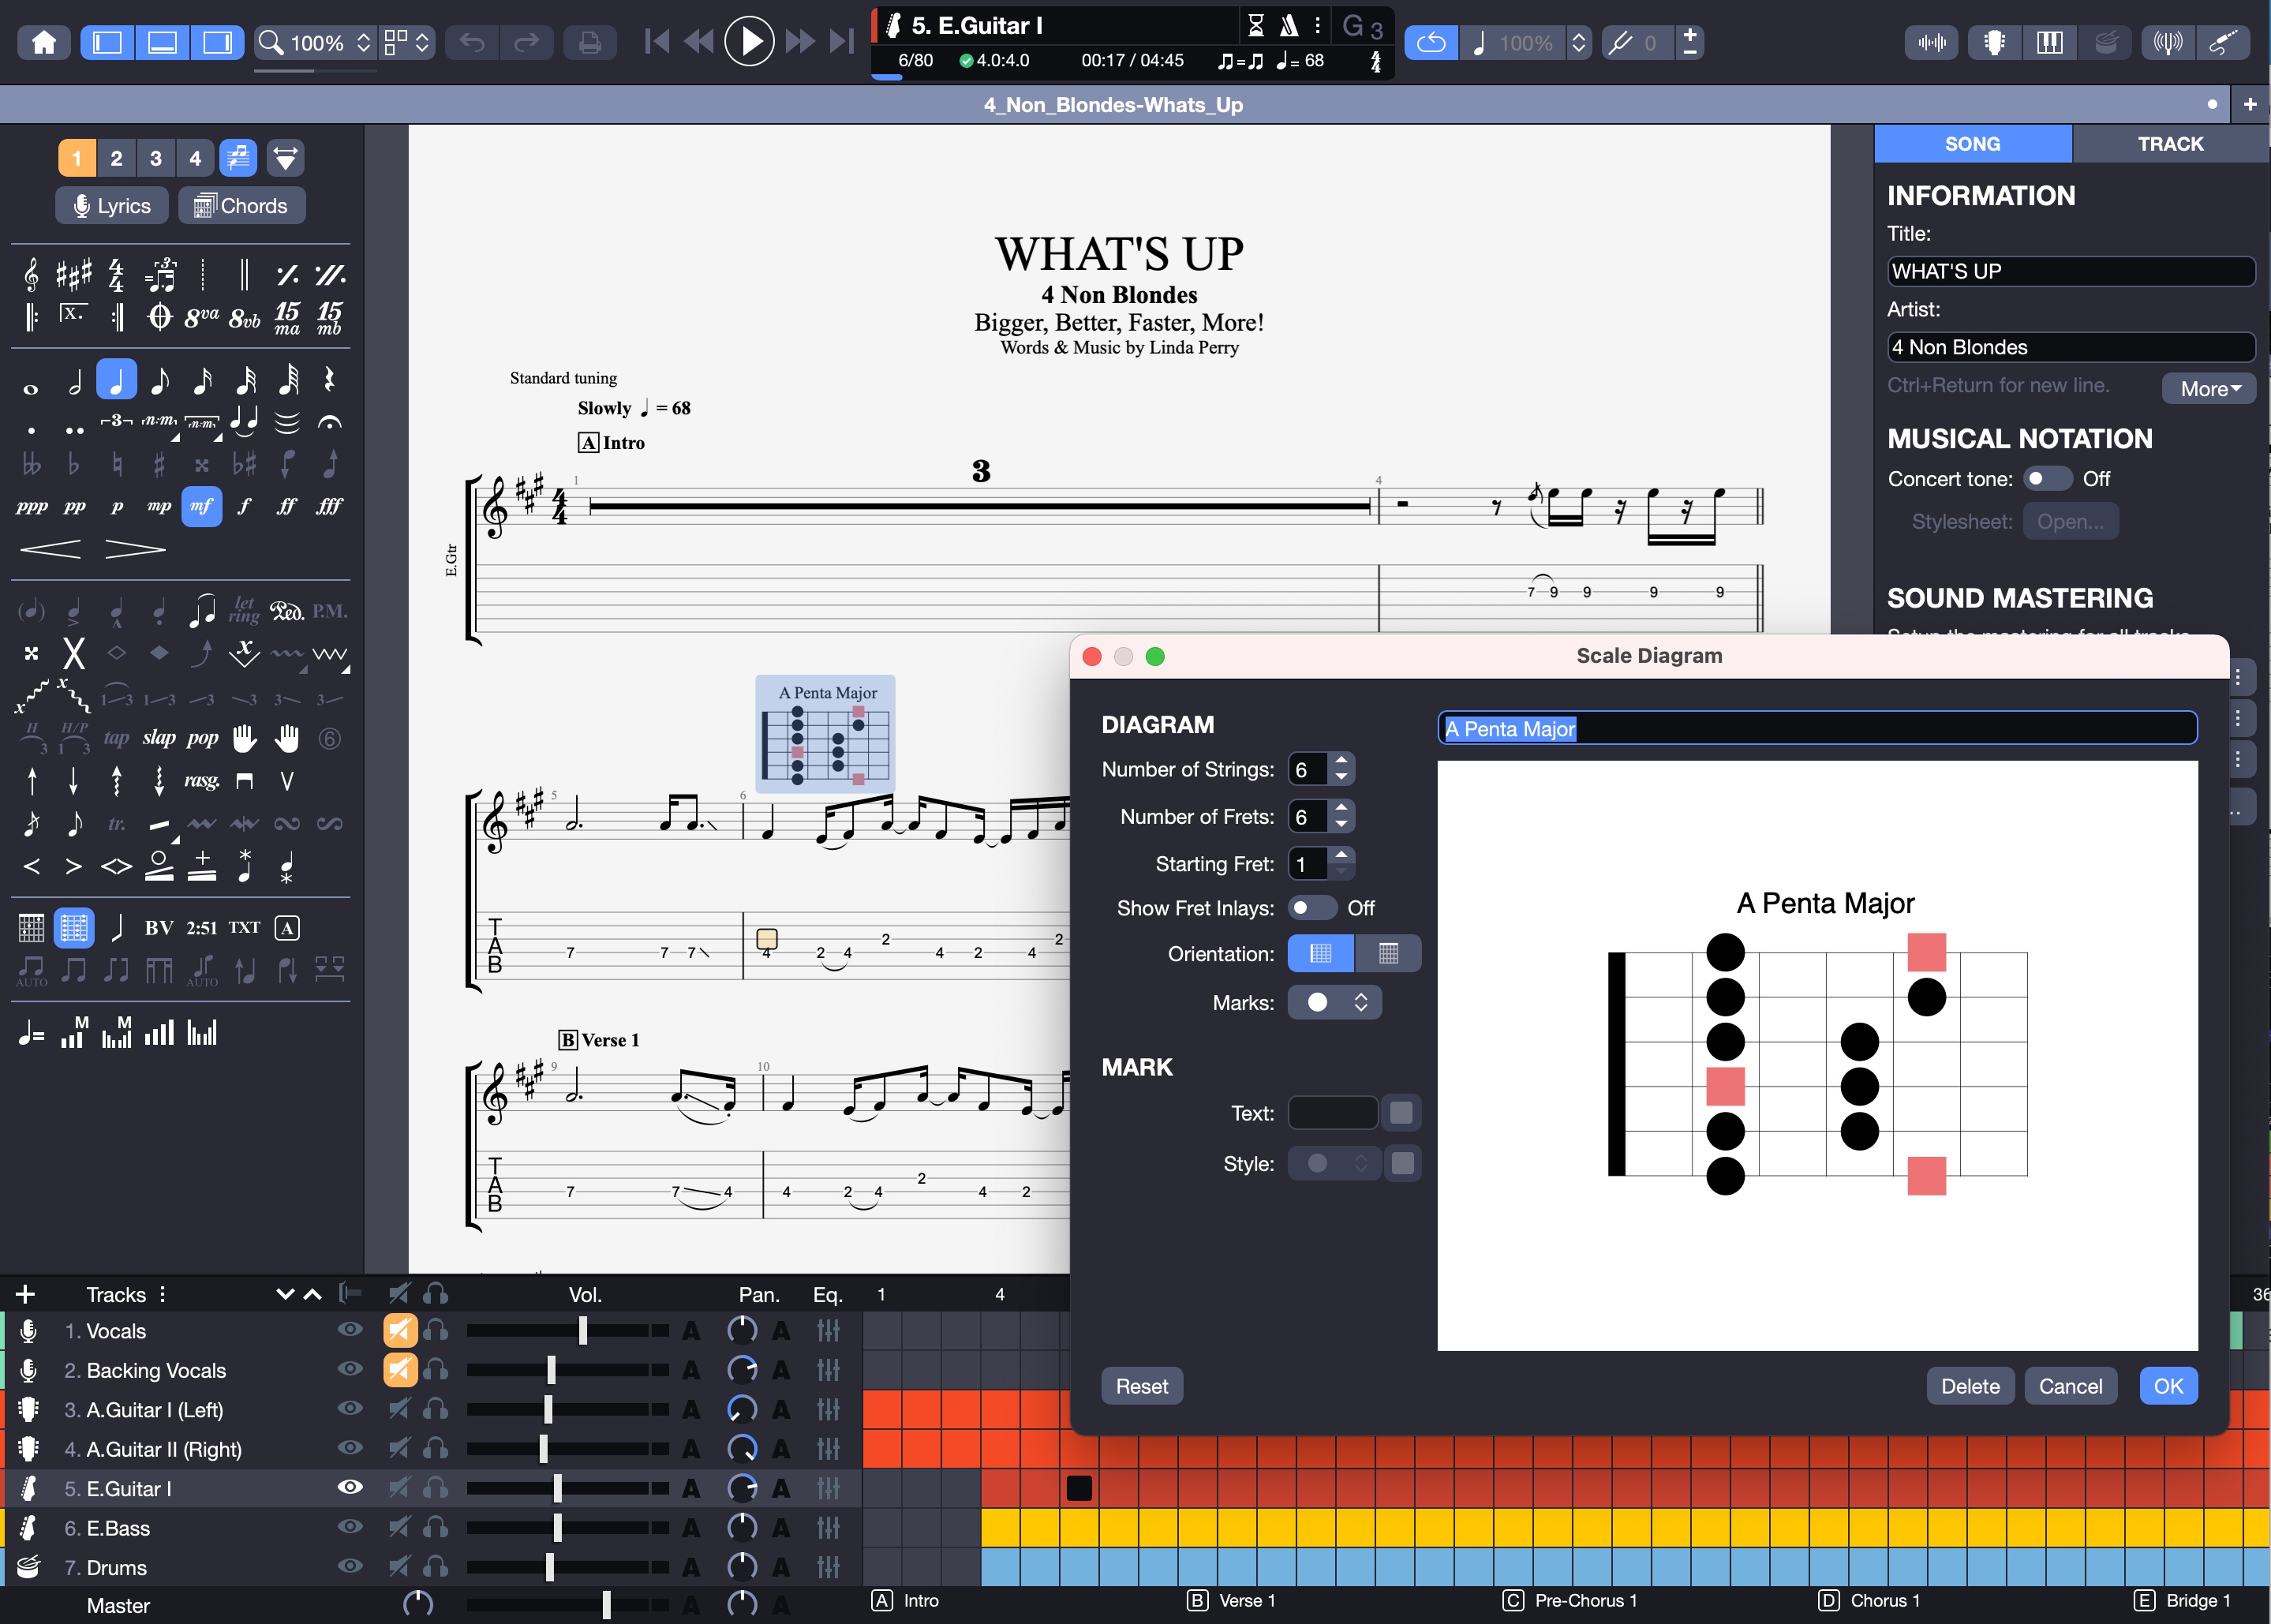
Task: Click the scale name text field
Action: click(1817, 728)
